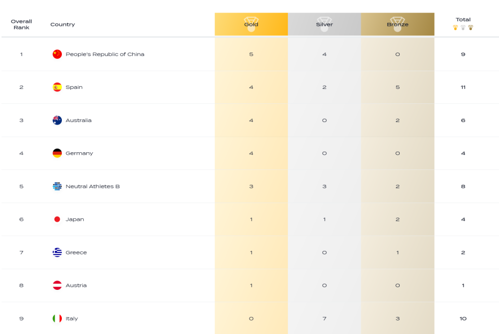Screen dimensions: 499x334
Task: Open People's Republic of China country link
Action: [x=105, y=54]
